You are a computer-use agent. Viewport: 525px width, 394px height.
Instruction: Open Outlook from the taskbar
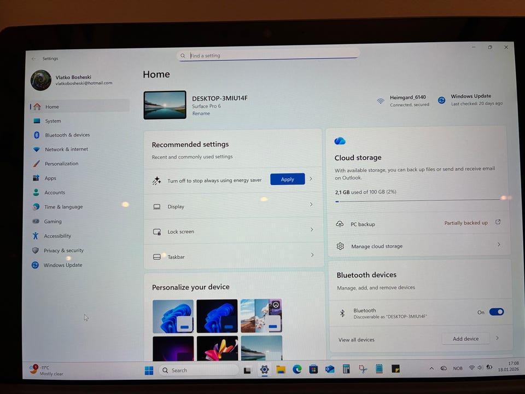point(330,369)
